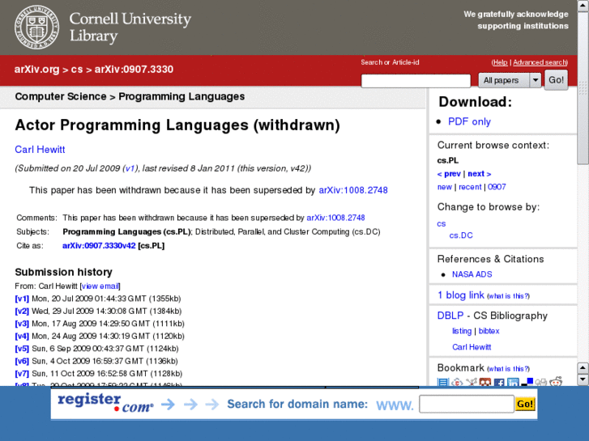Open the new listings link
The image size is (589, 441).
(x=444, y=187)
